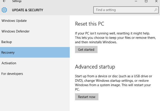Screen dimensions: 160x111
Task: Click the magnifier search icon
Action: point(155,10)
